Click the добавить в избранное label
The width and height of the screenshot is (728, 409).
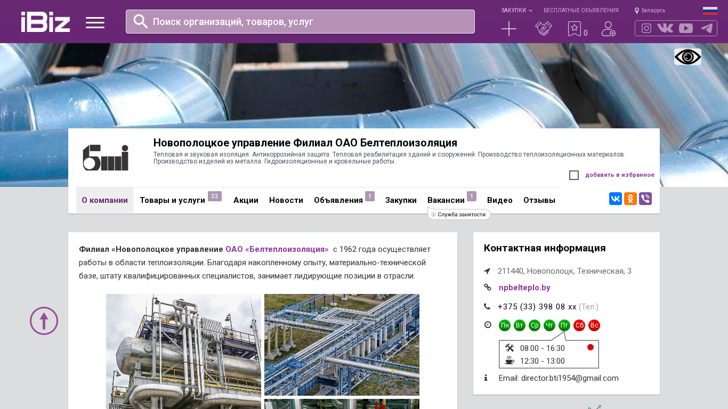coord(620,175)
